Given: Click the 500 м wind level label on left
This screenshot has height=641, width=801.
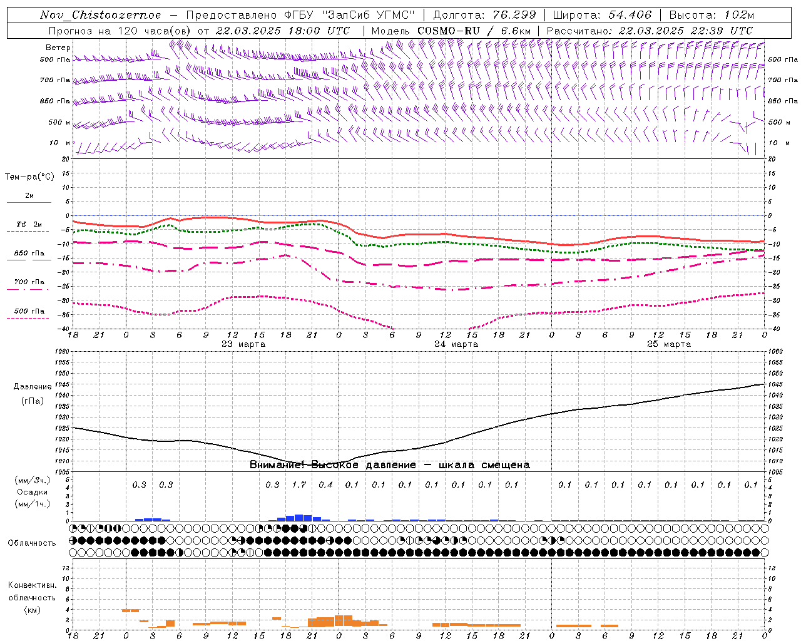Looking at the screenshot, I should pyautogui.click(x=59, y=122).
